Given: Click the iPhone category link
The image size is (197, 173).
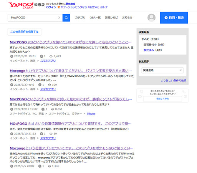Looking at the screenshot, I should (x=91, y=114).
